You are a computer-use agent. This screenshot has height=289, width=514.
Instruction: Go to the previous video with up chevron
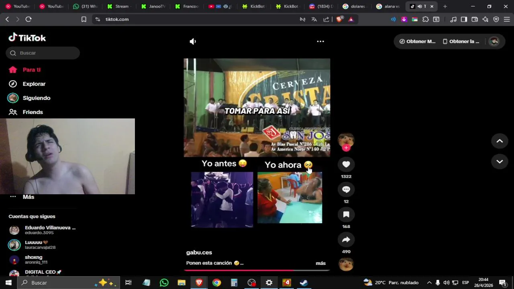click(500, 141)
